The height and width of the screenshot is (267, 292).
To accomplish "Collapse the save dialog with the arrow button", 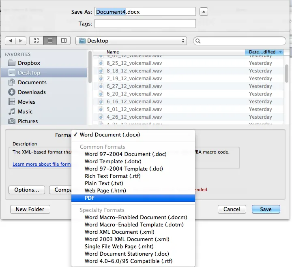I will (204, 12).
